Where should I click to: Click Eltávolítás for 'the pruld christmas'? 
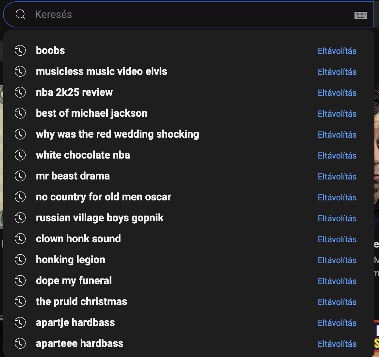337,302
